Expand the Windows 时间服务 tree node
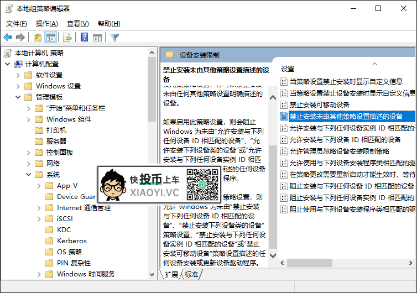The height and width of the screenshot is (293, 417). coord(39,274)
